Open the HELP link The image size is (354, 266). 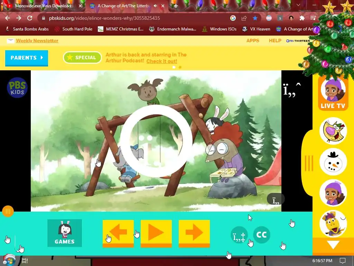point(275,41)
